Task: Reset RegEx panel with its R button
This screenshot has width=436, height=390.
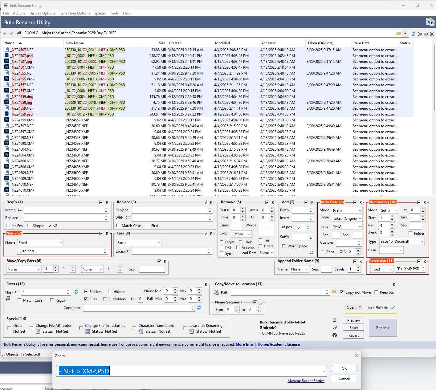Action: 107,202
